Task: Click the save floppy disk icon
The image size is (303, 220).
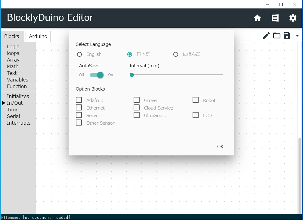Action: tap(287, 36)
